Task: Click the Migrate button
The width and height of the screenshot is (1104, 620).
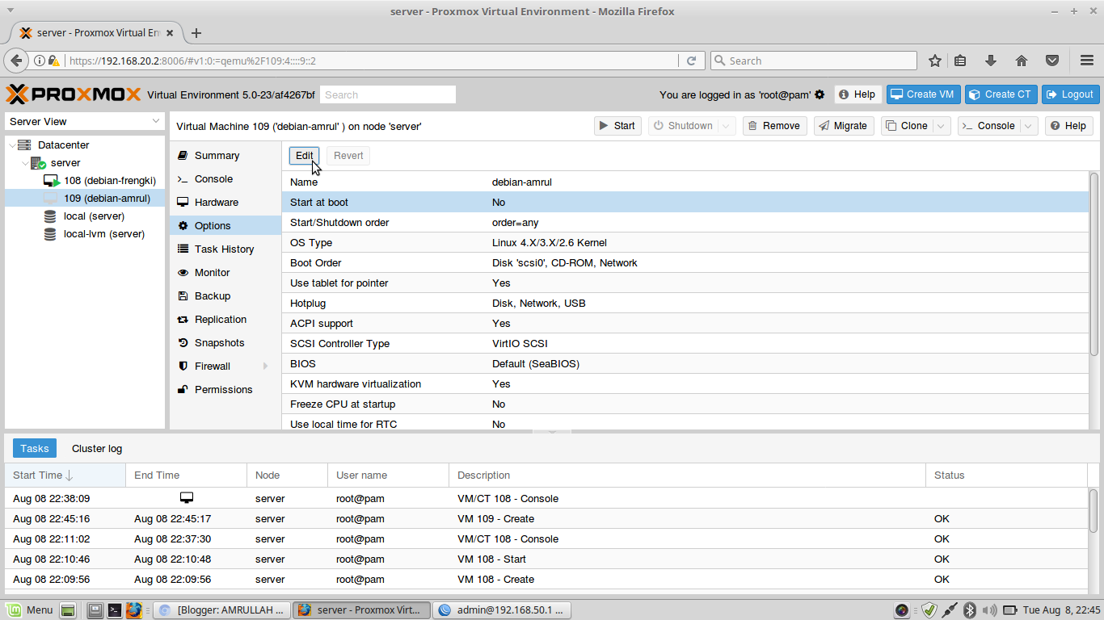Action: (x=844, y=126)
